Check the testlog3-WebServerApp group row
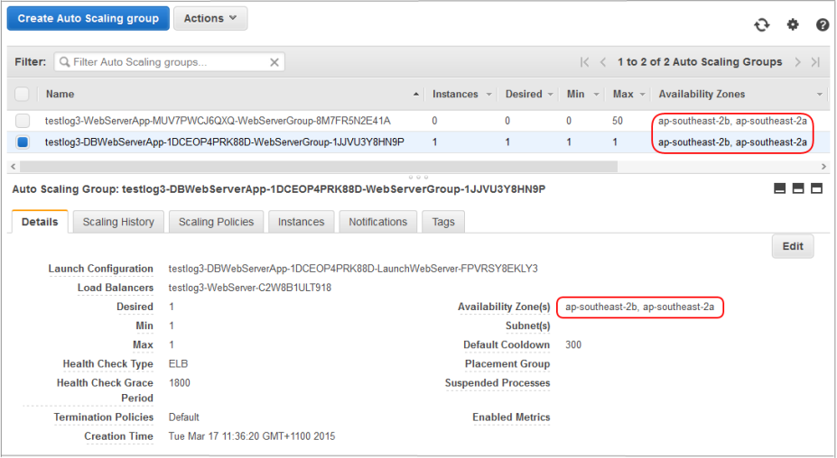837x458 pixels. [23, 121]
